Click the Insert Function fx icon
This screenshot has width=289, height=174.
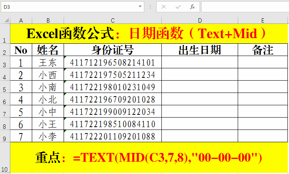click(192, 7)
